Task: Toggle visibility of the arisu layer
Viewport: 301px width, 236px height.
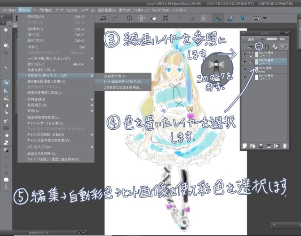Action: [x=245, y=70]
